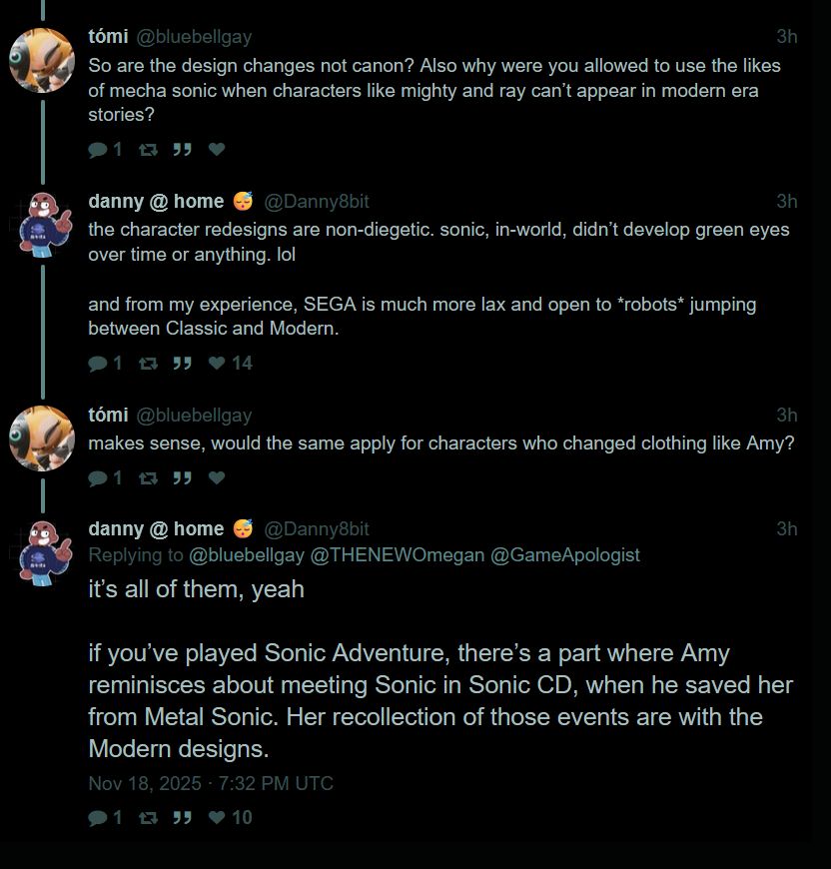The width and height of the screenshot is (831, 869).
Task: Repost danny's post about SEGA robots
Action: click(x=148, y=364)
